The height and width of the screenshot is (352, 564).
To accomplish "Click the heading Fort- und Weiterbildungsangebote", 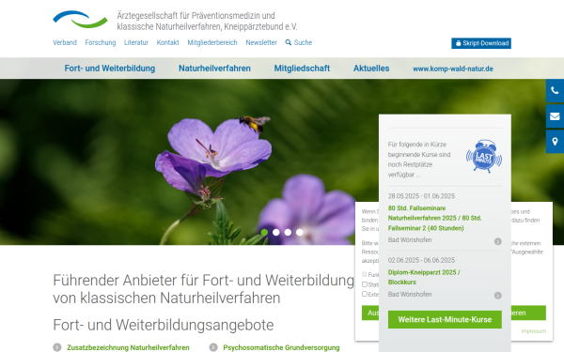I will pos(164,325).
